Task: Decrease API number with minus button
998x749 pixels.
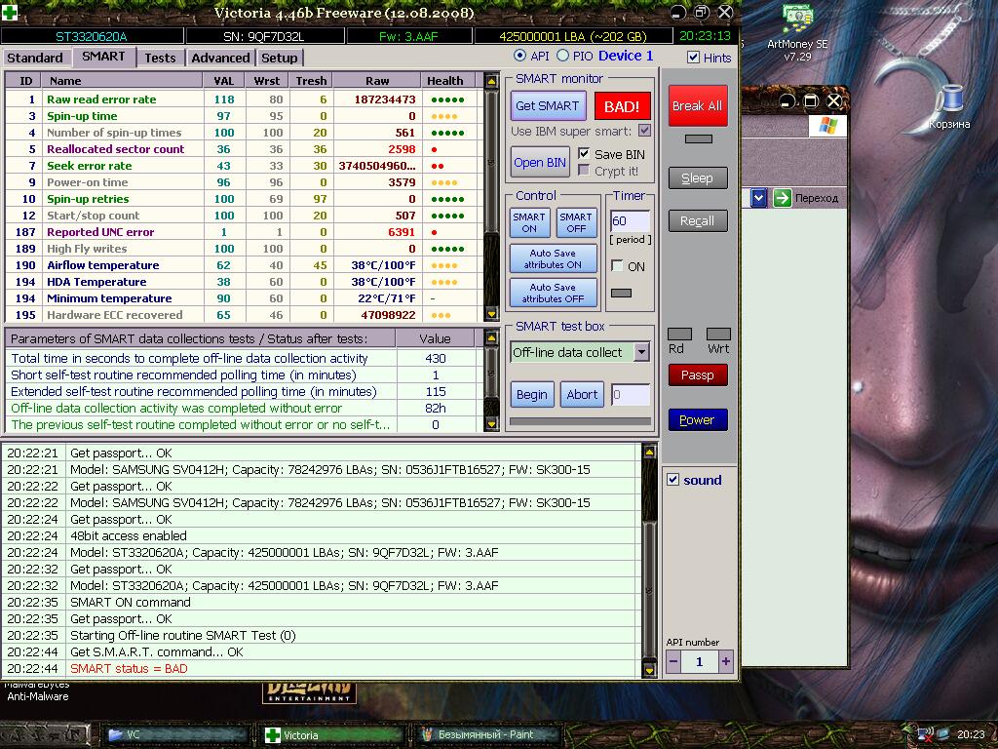Action: pos(673,662)
